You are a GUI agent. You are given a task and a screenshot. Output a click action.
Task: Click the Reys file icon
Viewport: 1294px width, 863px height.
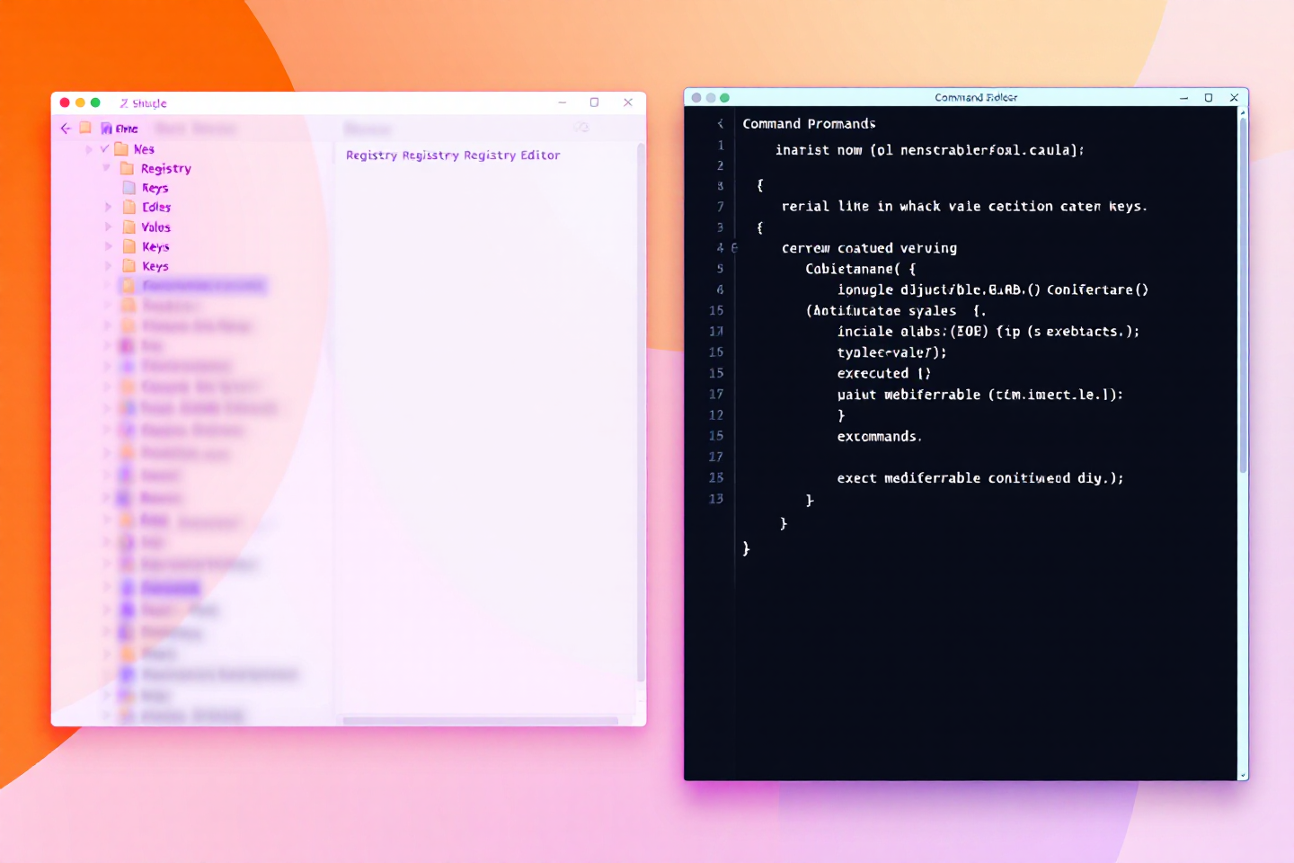click(129, 188)
